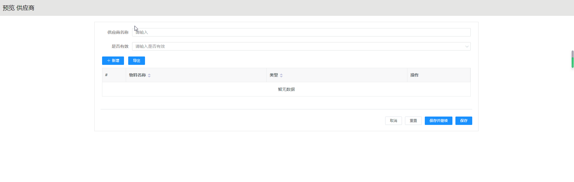Click the # index column header
574x182 pixels.
(x=106, y=75)
